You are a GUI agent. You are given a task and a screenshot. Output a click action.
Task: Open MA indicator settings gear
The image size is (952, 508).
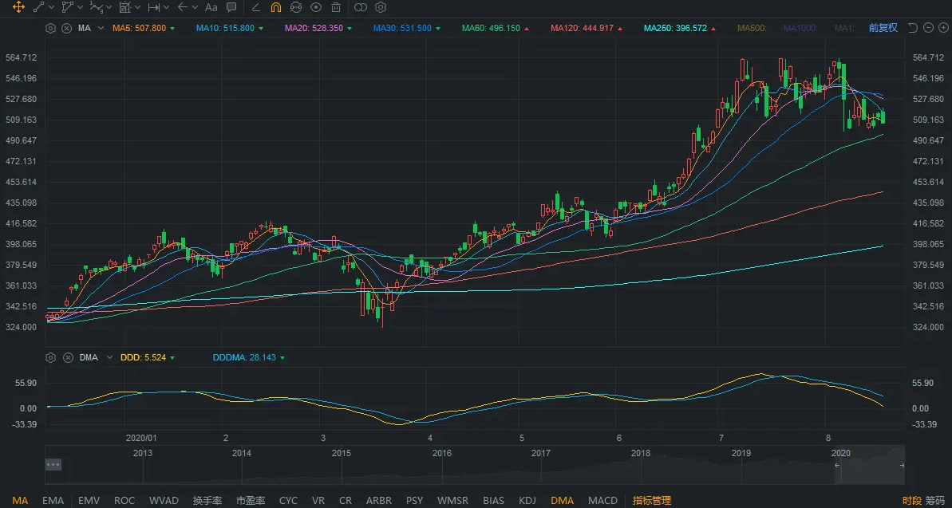tap(51, 28)
